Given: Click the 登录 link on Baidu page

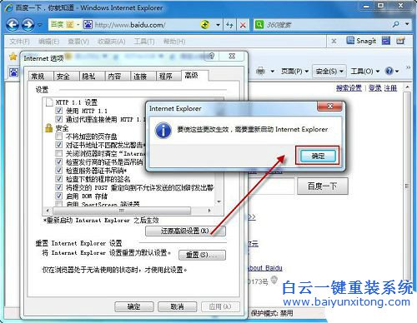Looking at the screenshot, I should pos(375,88).
